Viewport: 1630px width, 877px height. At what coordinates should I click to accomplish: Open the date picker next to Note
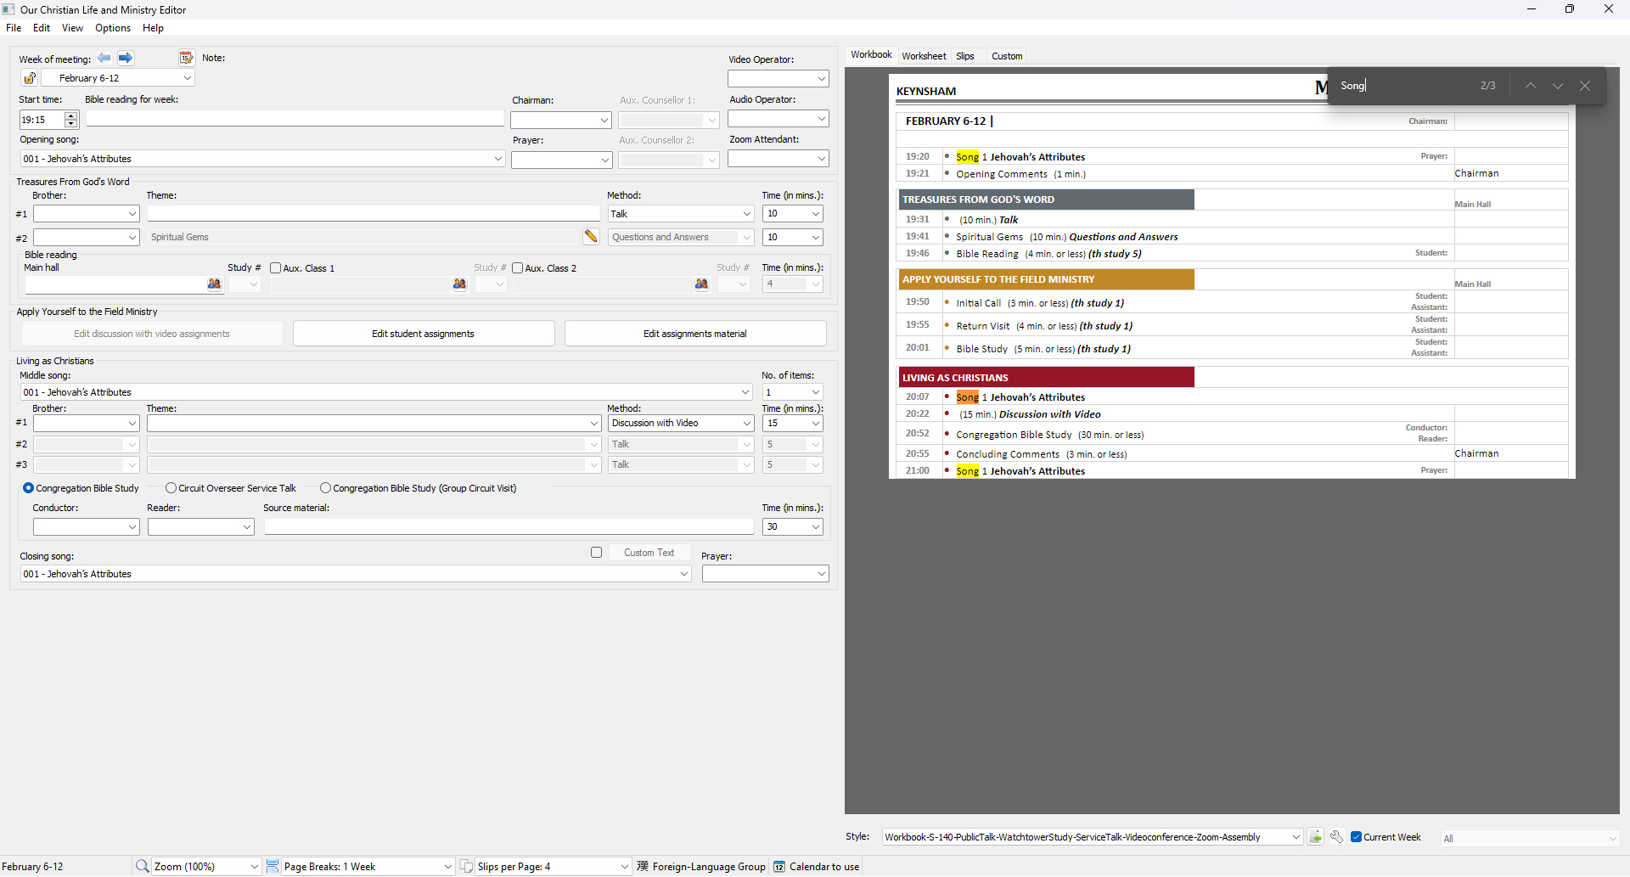[186, 58]
